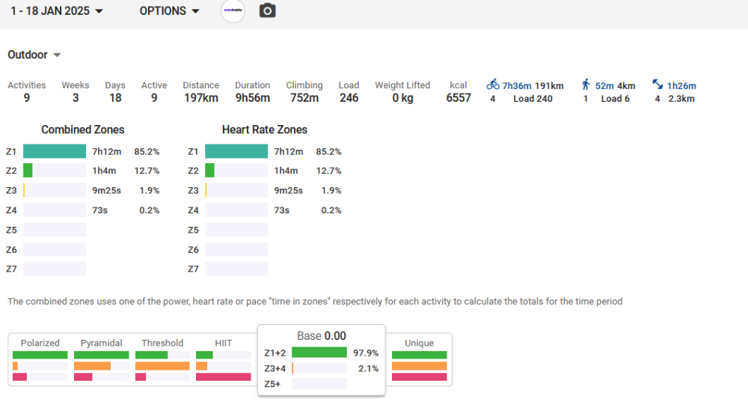
Task: Click the 1h26m activity duration link
Action: 681,85
